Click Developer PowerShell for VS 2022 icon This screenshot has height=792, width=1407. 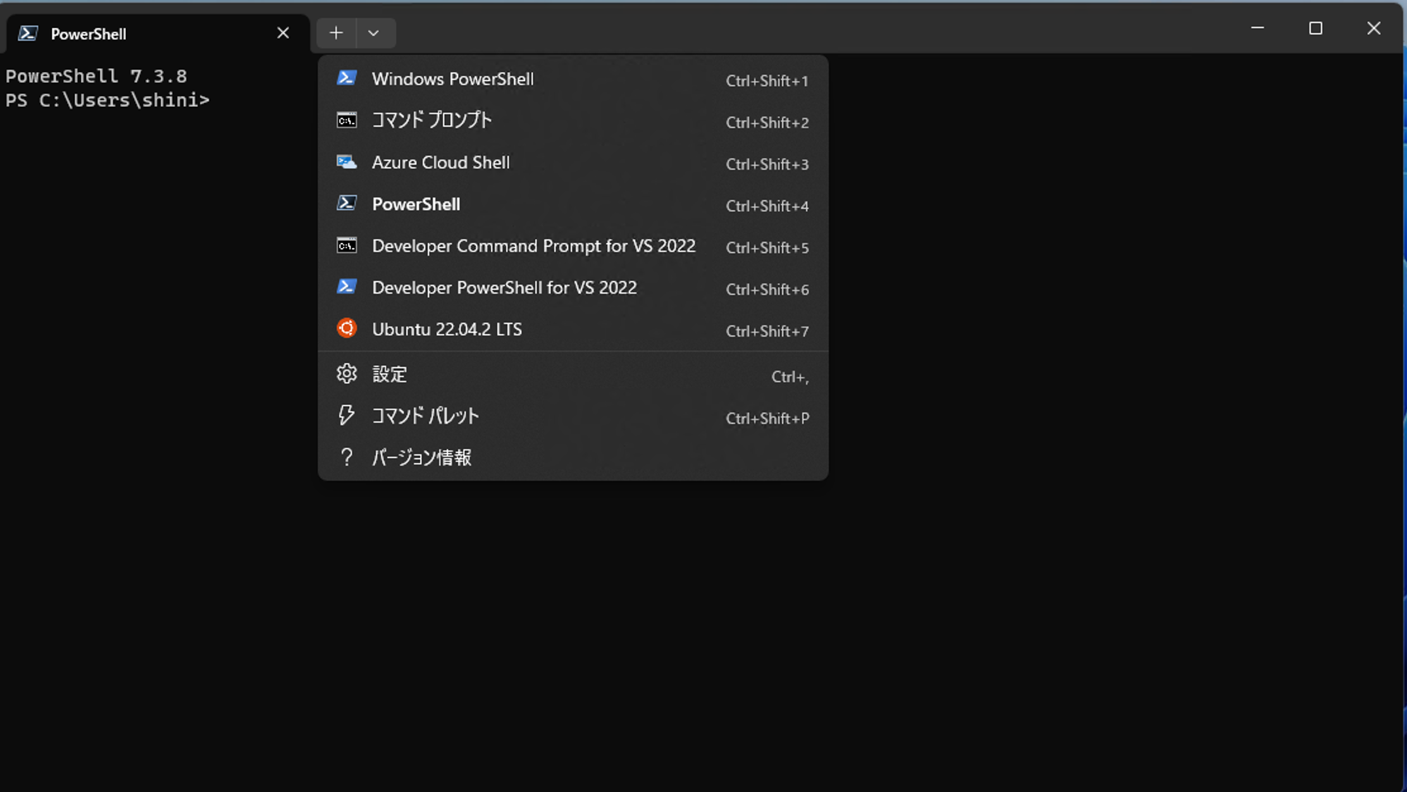coord(347,287)
